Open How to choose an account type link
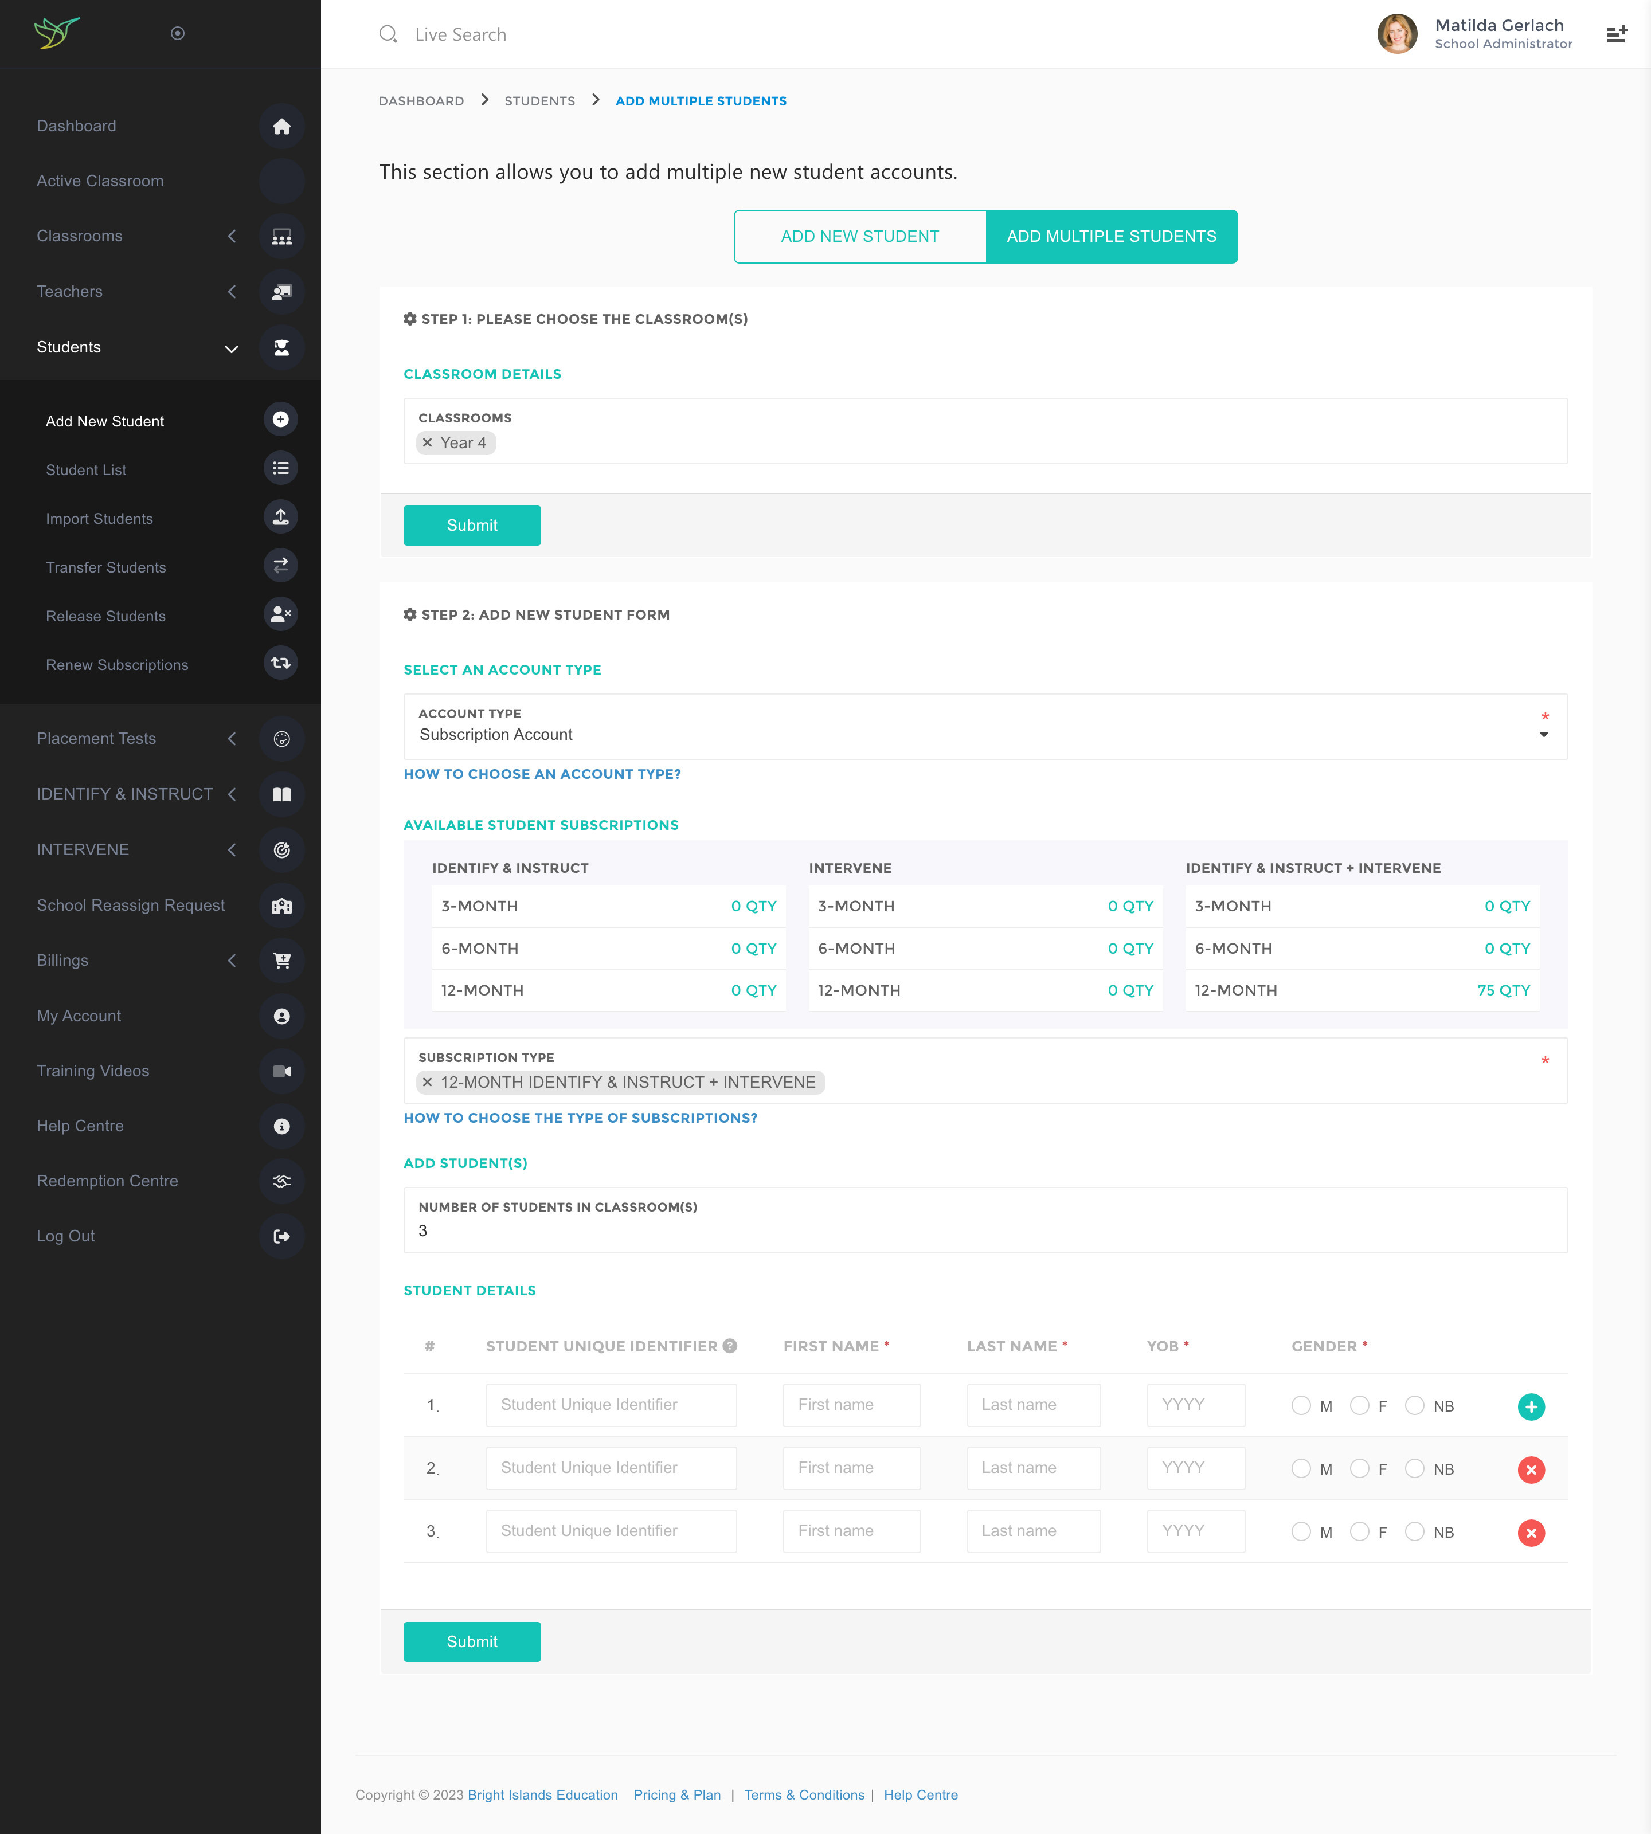The height and width of the screenshot is (1834, 1651). pos(542,774)
